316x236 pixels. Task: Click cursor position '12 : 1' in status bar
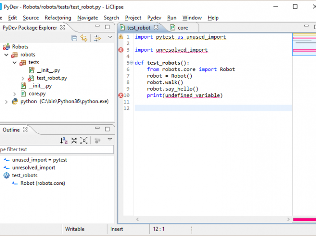tap(158, 229)
